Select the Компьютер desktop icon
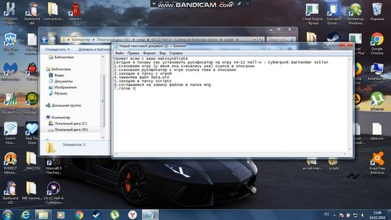 click(377, 72)
